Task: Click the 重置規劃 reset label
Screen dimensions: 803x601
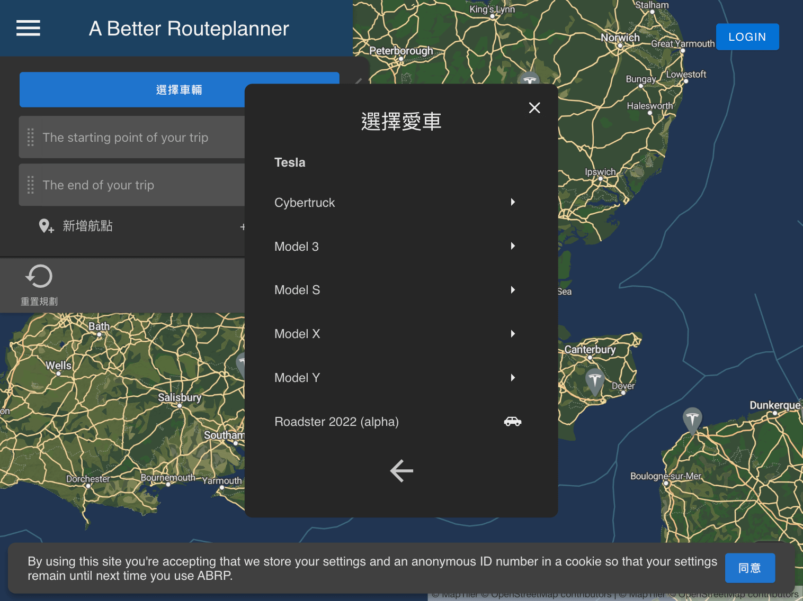Action: pos(39,301)
